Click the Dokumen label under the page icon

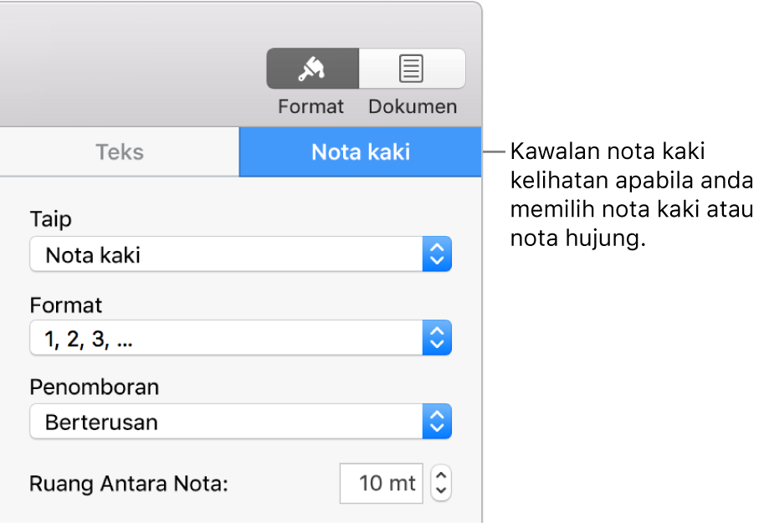point(413,106)
